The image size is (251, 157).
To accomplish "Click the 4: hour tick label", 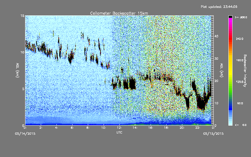I will point(57,128).
